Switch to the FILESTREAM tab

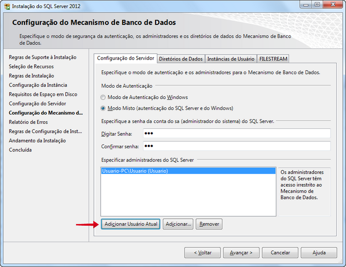(273, 59)
